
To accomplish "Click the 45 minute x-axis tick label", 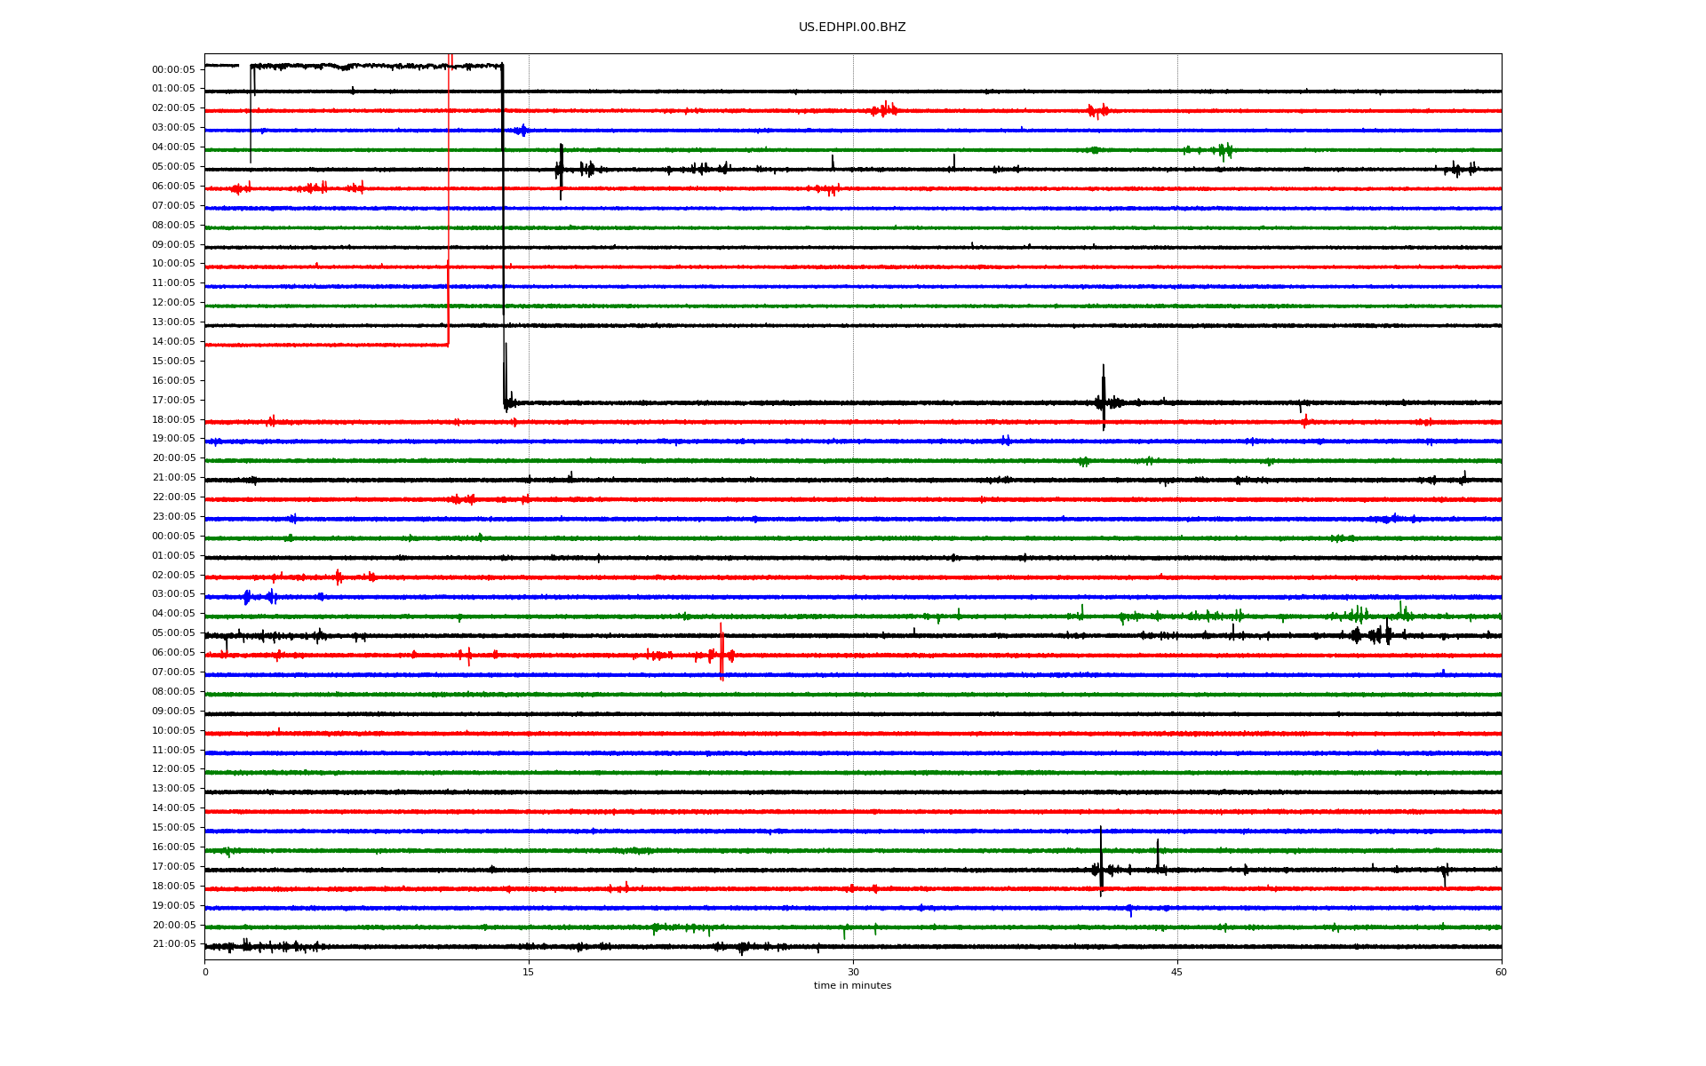I will tap(1176, 972).
